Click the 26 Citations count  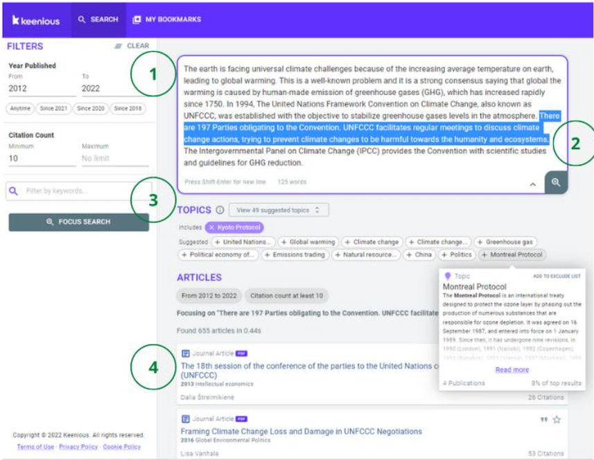tap(546, 398)
